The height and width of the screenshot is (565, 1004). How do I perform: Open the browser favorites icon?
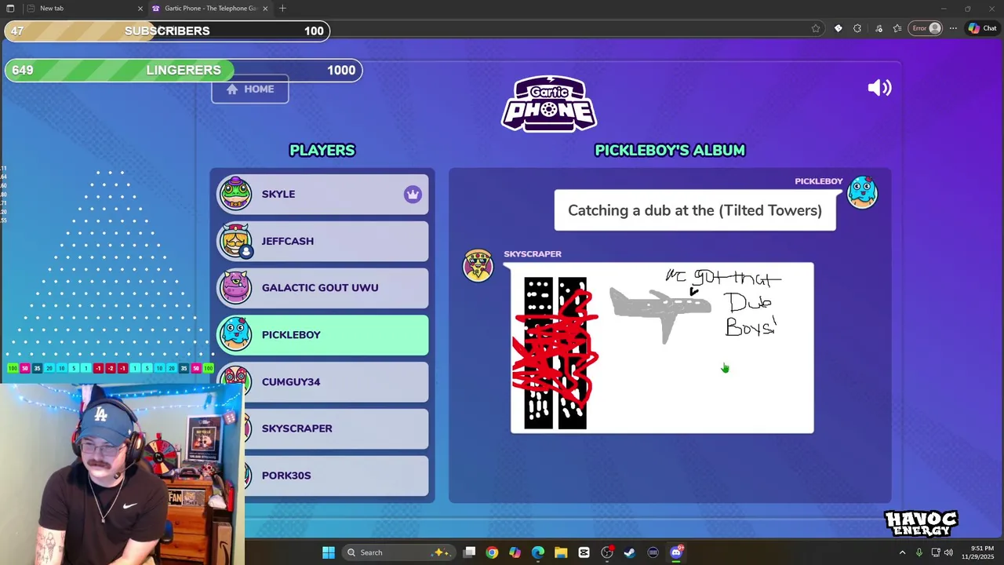click(897, 28)
